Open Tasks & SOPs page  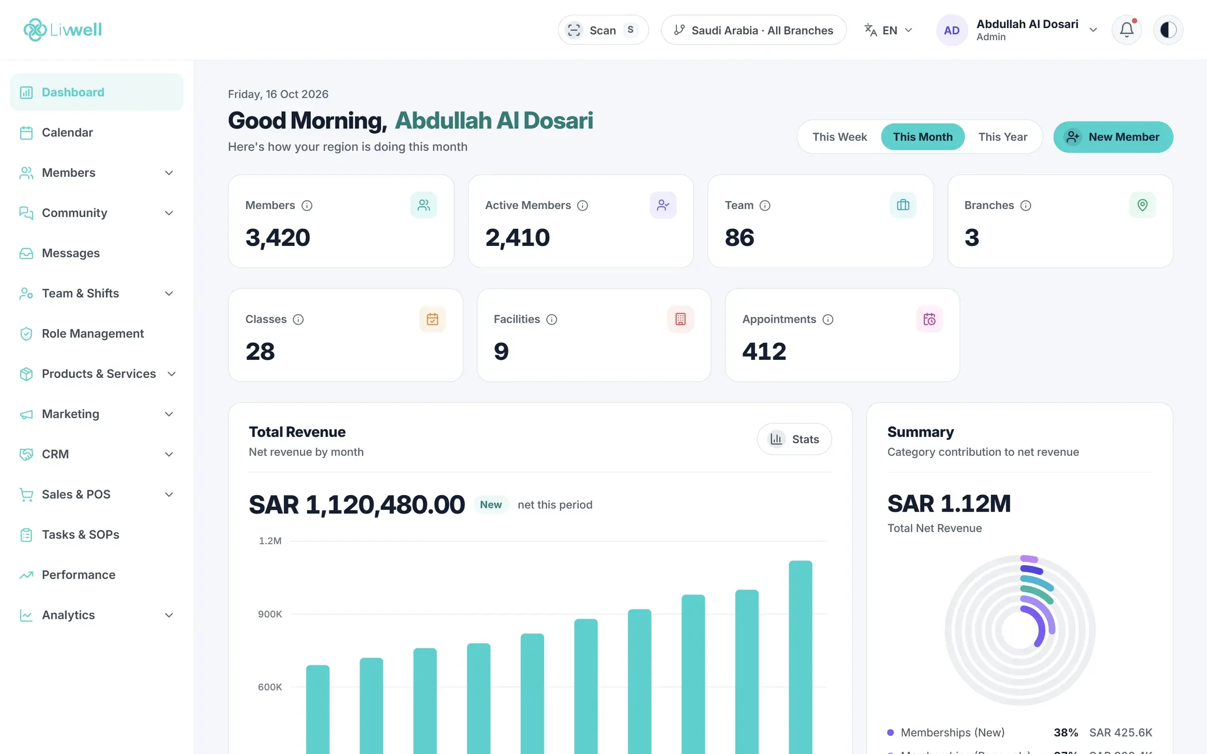coord(97,534)
